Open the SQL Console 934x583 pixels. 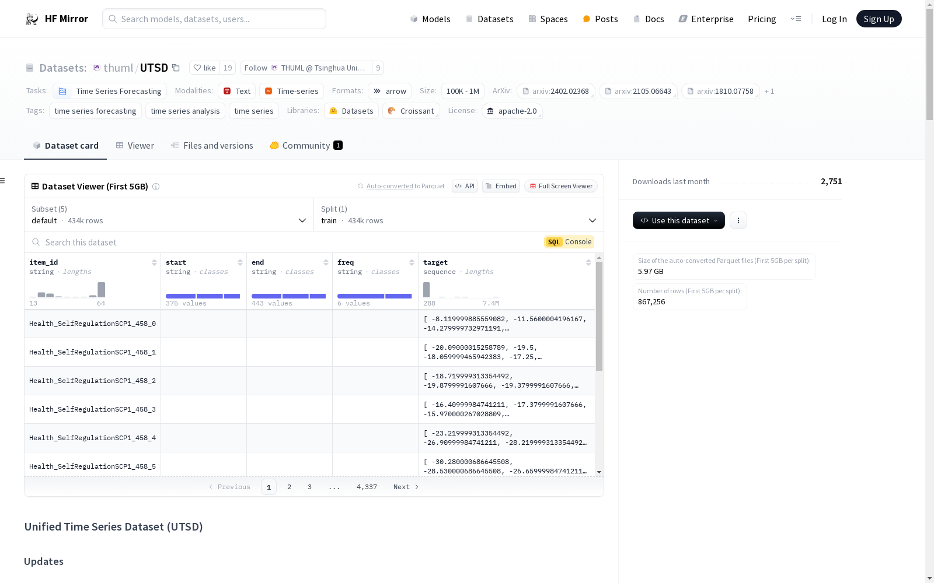(x=569, y=242)
